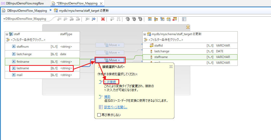This screenshot has height=140, width=271.
Task: Click the lightbulb icon in connection helper
Action: tap(99, 67)
